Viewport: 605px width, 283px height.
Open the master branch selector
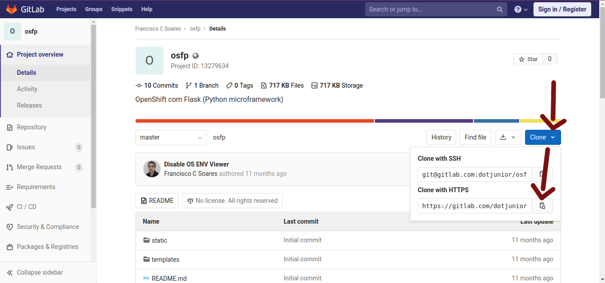(171, 137)
